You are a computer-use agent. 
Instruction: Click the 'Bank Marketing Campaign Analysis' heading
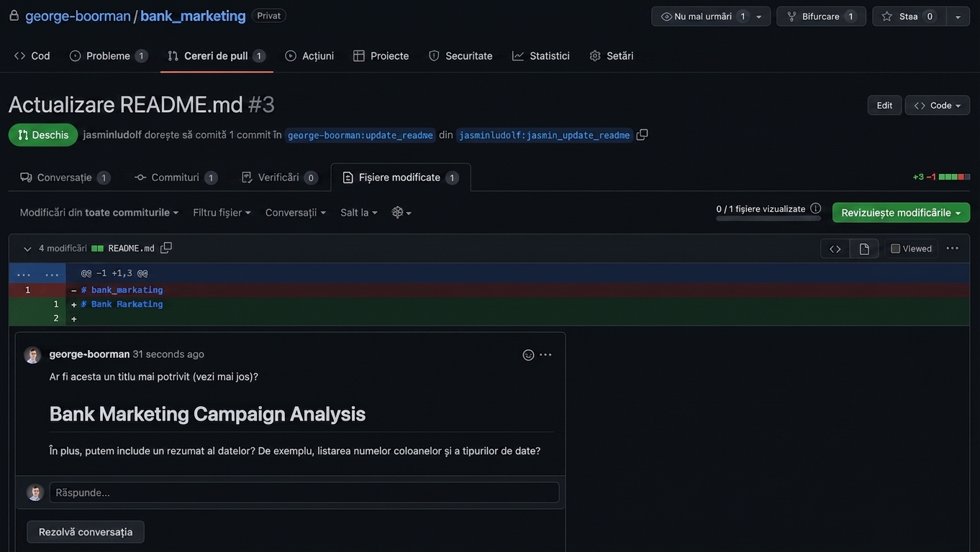(207, 414)
